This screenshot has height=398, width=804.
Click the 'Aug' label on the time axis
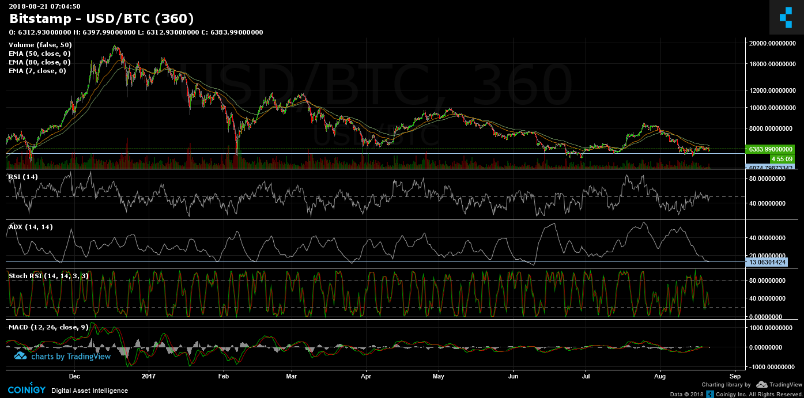click(660, 376)
